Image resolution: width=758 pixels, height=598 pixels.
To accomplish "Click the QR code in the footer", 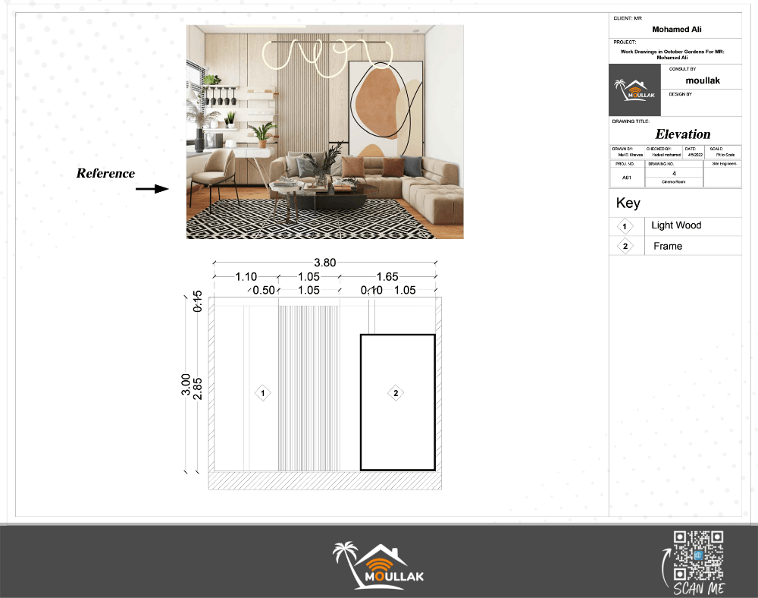I will point(698,554).
